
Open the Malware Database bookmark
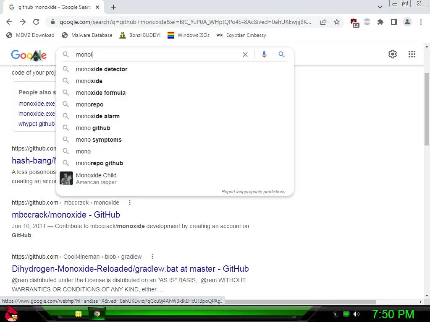tap(87, 35)
